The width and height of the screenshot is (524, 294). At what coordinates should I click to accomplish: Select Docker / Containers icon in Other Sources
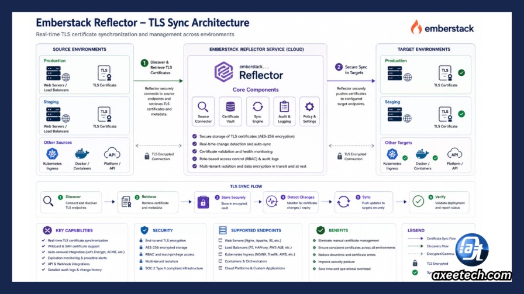[82, 154]
